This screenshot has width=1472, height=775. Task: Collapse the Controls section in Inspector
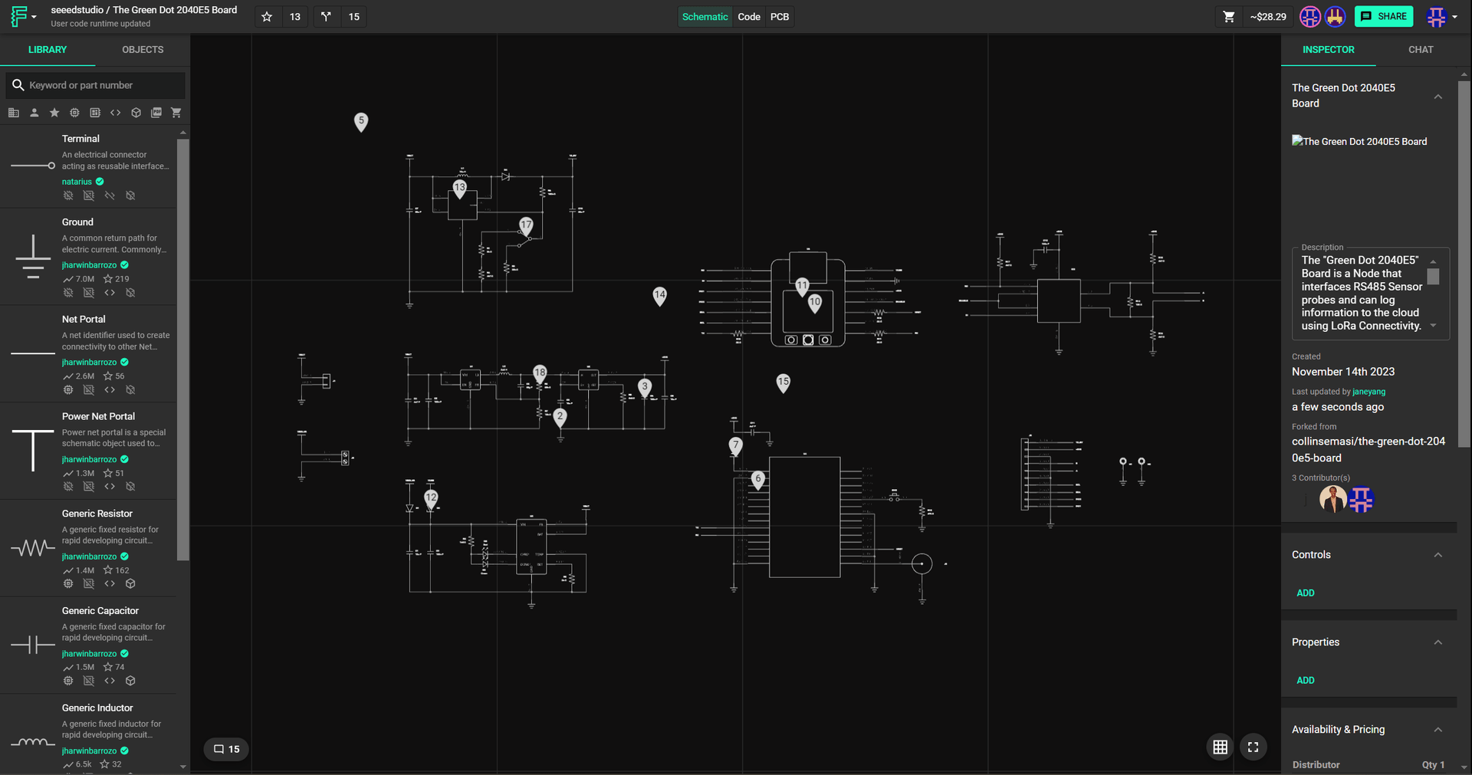point(1437,554)
